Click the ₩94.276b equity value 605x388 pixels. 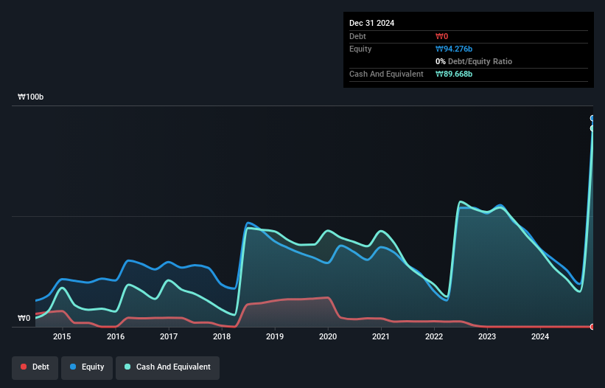coord(454,49)
